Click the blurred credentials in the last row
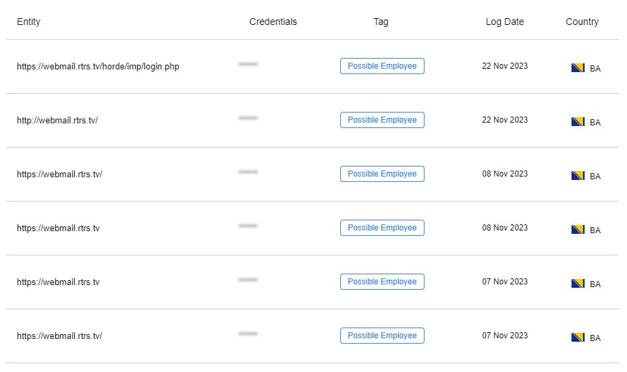The width and height of the screenshot is (627, 372). (248, 334)
